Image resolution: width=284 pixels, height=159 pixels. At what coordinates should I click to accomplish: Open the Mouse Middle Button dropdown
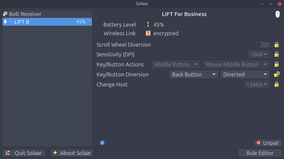[236, 64]
